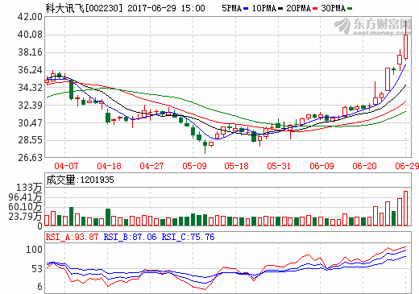Click the 06-20 date label
419x294 pixels.
click(364, 166)
